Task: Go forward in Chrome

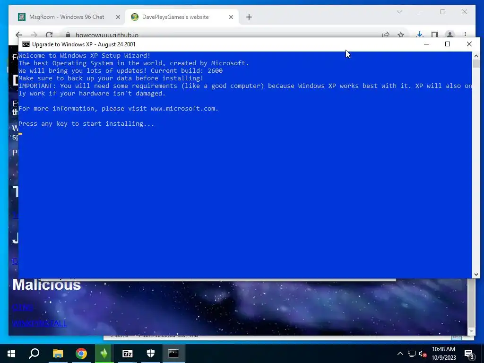Action: coord(34,35)
